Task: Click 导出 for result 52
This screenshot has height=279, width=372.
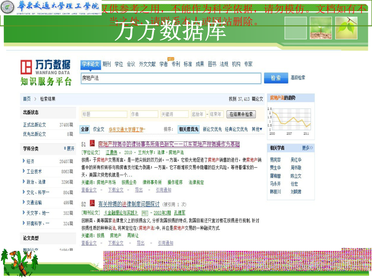Action: pyautogui.click(x=141, y=243)
